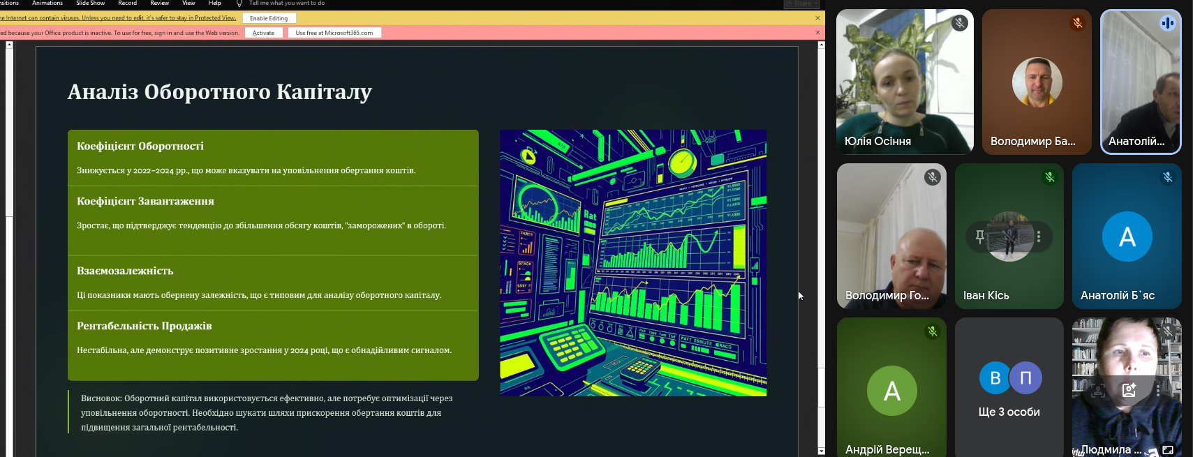Expand the Ще 3 особи participants tile
Image resolution: width=1193 pixels, height=457 pixels.
click(1009, 387)
